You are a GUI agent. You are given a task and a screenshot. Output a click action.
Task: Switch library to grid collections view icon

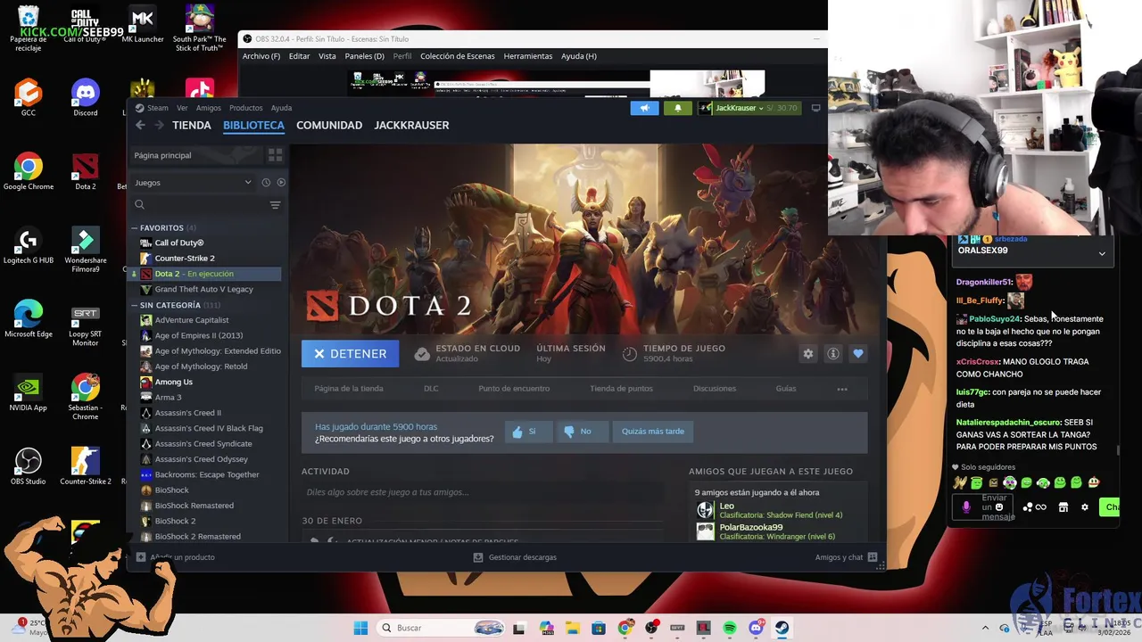275,155
